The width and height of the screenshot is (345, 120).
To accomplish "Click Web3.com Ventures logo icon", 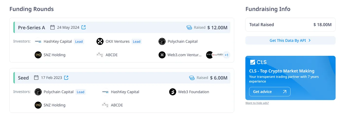I will (162, 55).
